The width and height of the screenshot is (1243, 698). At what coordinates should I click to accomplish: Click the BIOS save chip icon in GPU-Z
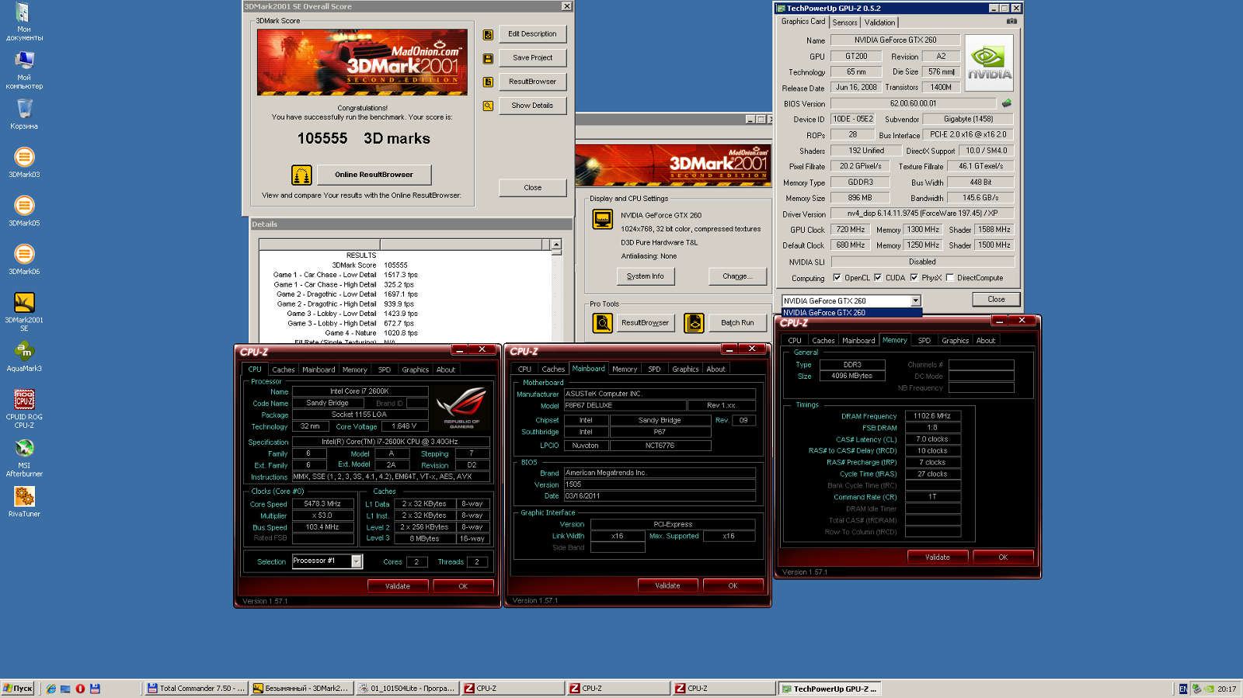point(1007,103)
